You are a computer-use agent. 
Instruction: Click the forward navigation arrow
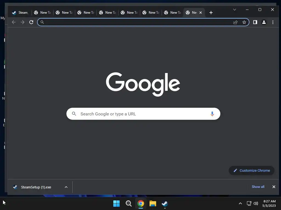click(23, 22)
